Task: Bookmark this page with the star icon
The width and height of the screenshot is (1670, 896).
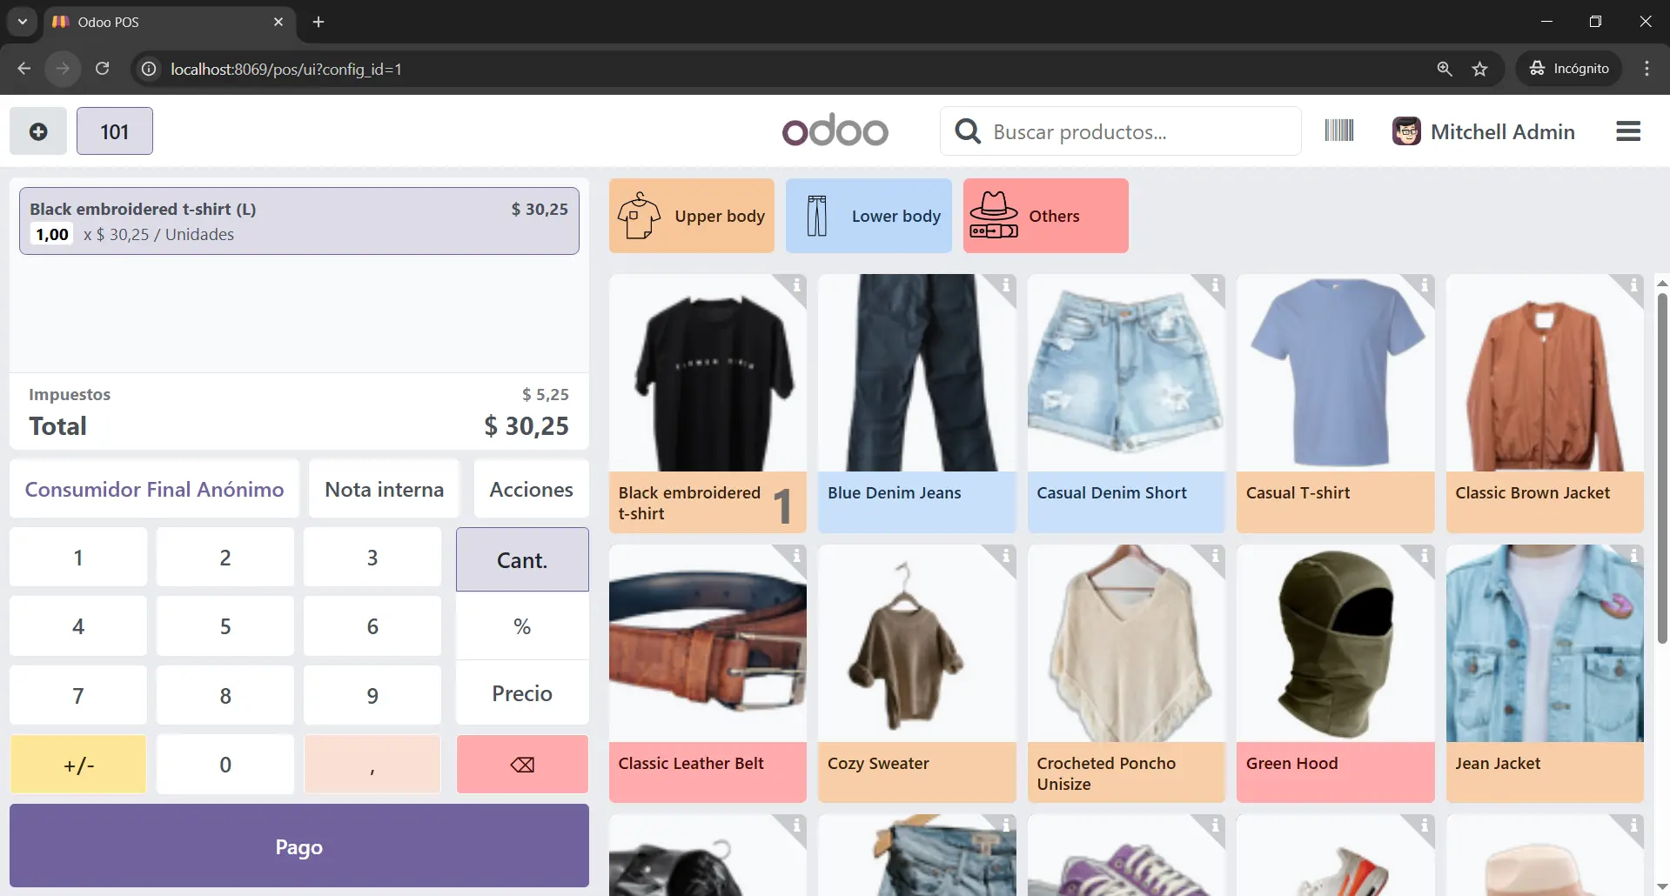Action: click(x=1479, y=69)
